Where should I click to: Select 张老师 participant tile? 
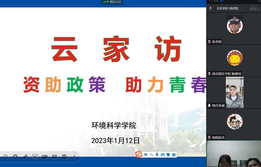[x=234, y=26]
